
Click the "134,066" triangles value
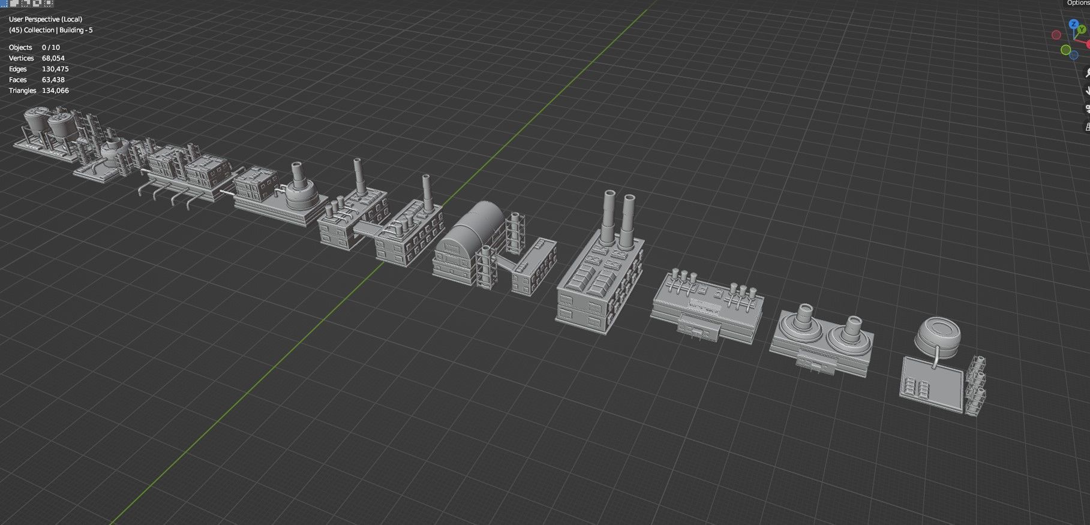coord(55,90)
